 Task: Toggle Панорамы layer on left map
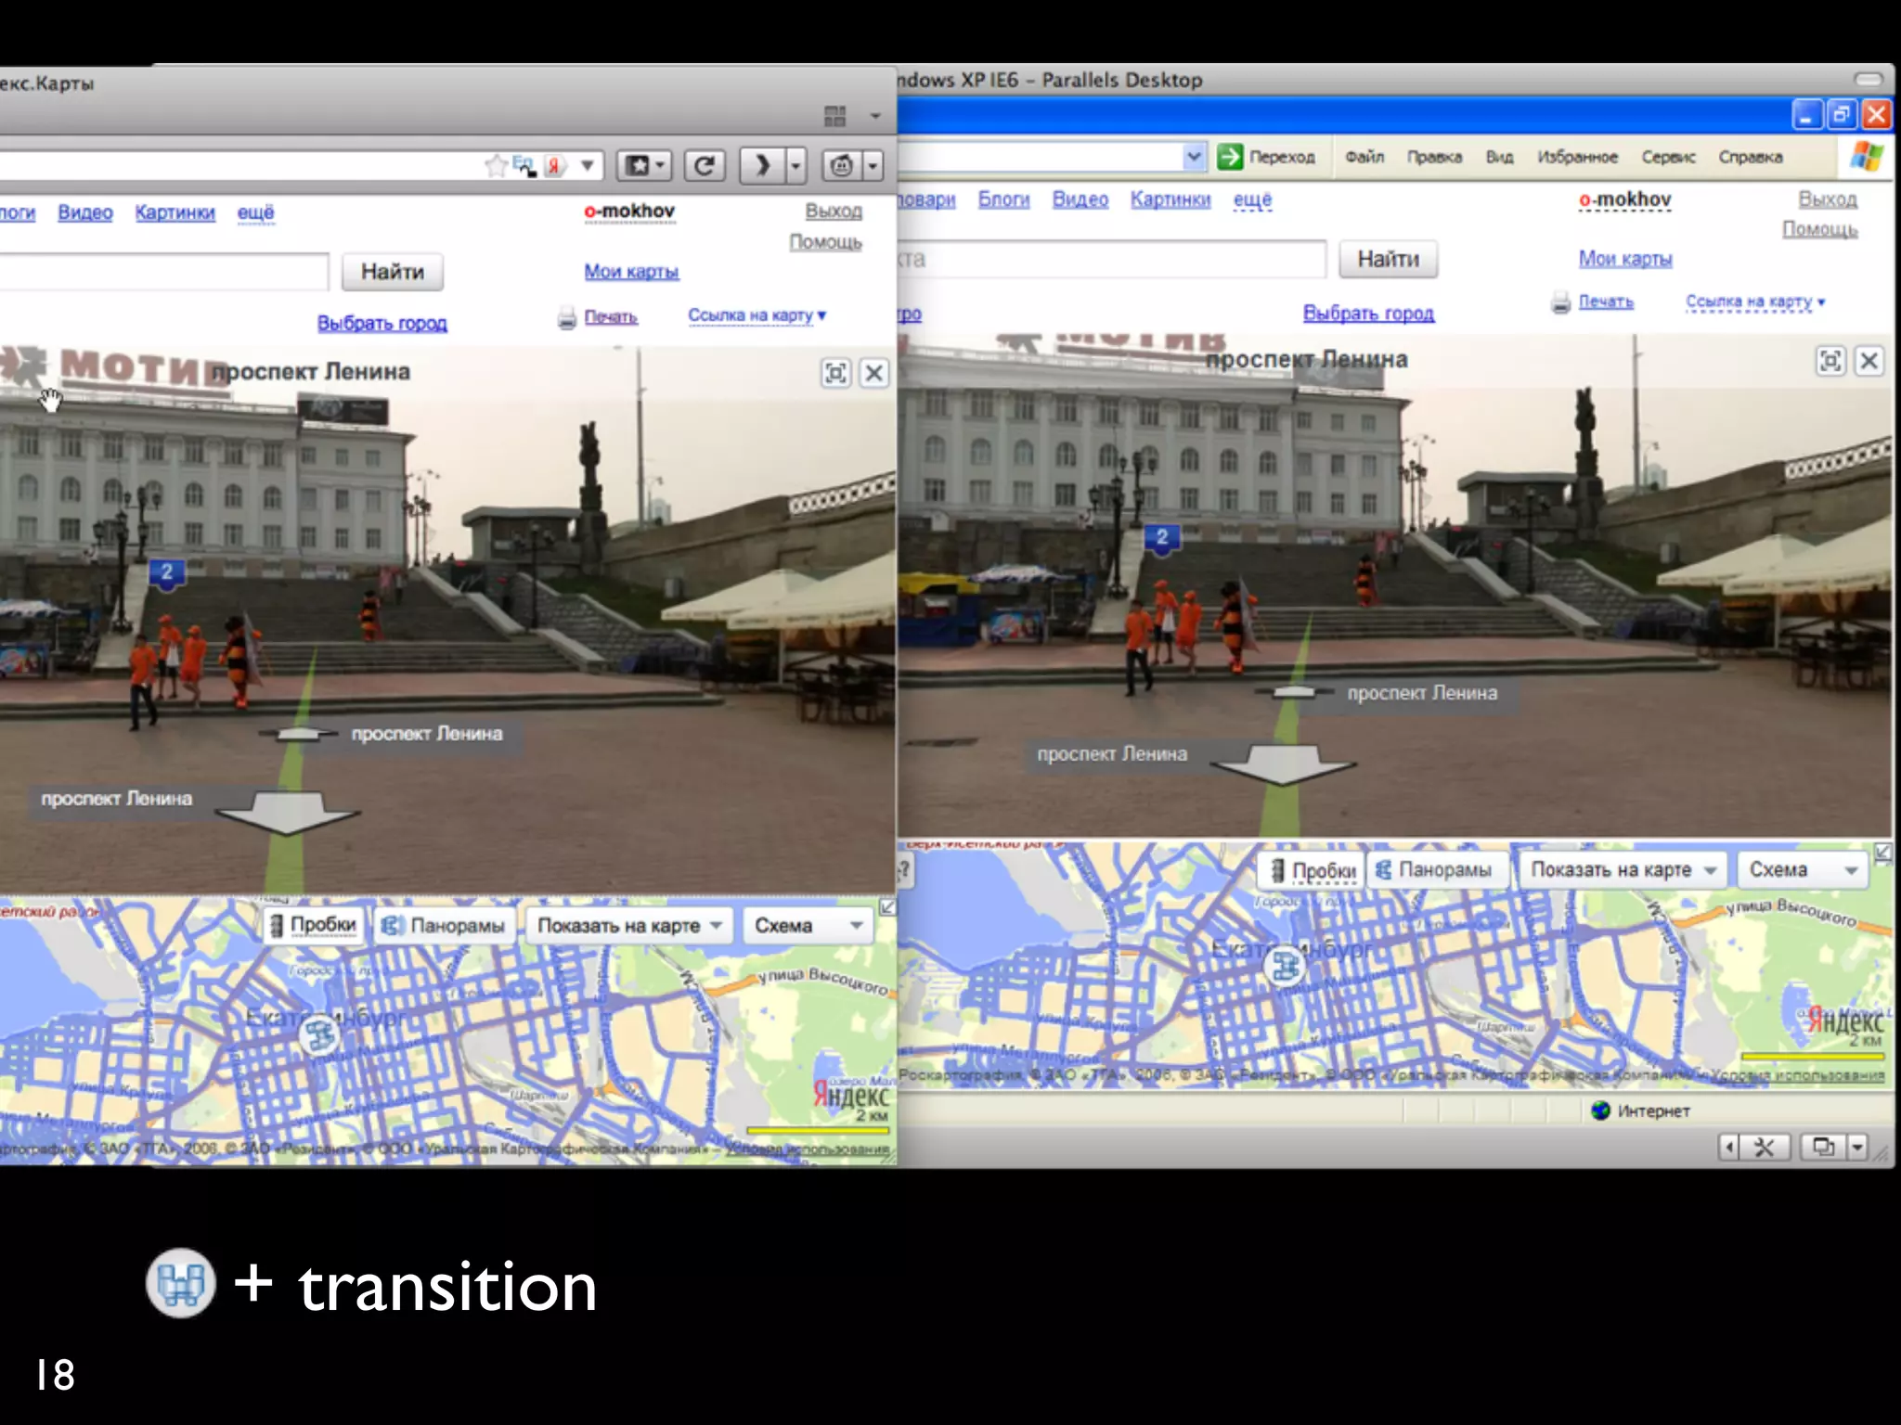(x=445, y=925)
